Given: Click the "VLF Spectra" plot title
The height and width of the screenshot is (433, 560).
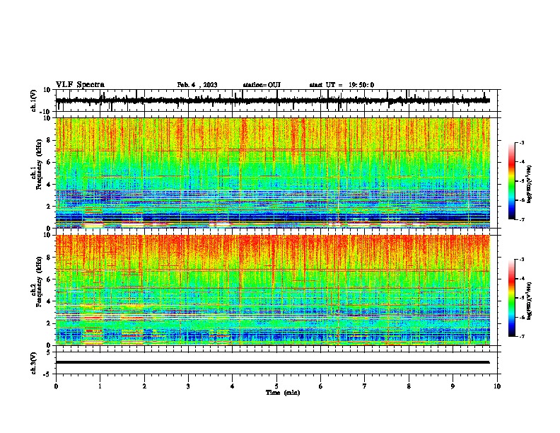Looking at the screenshot, I should click(x=80, y=85).
